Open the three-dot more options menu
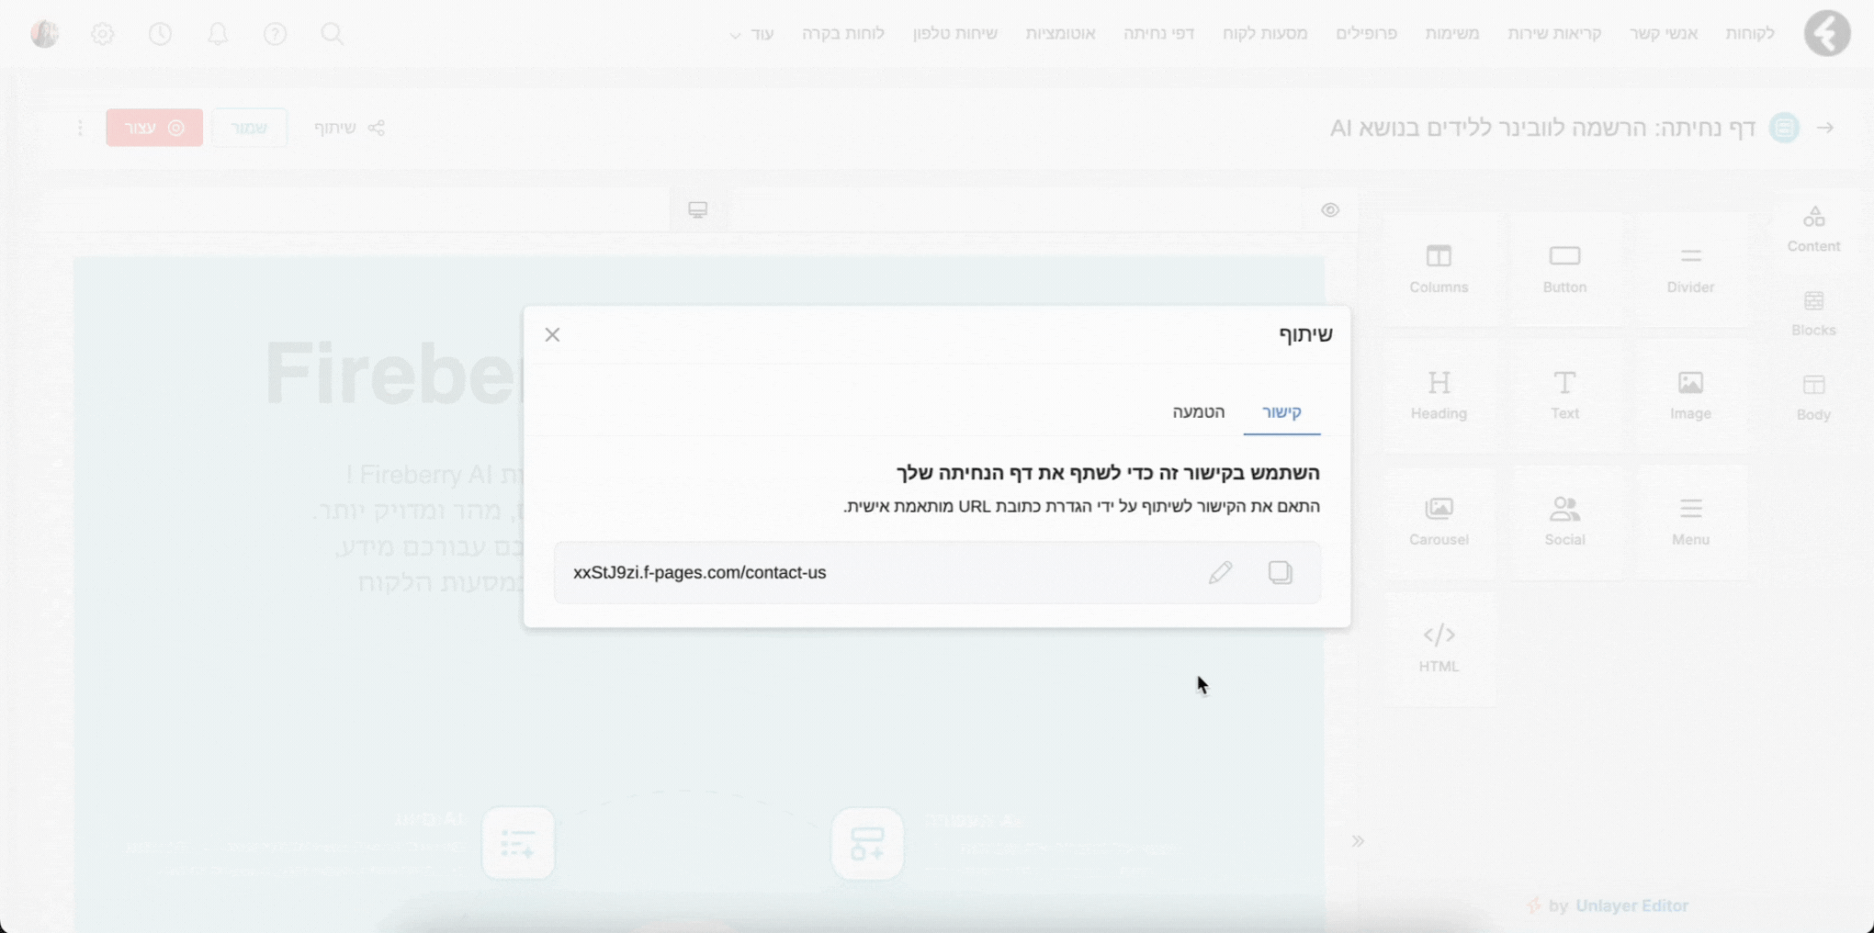 (x=80, y=128)
